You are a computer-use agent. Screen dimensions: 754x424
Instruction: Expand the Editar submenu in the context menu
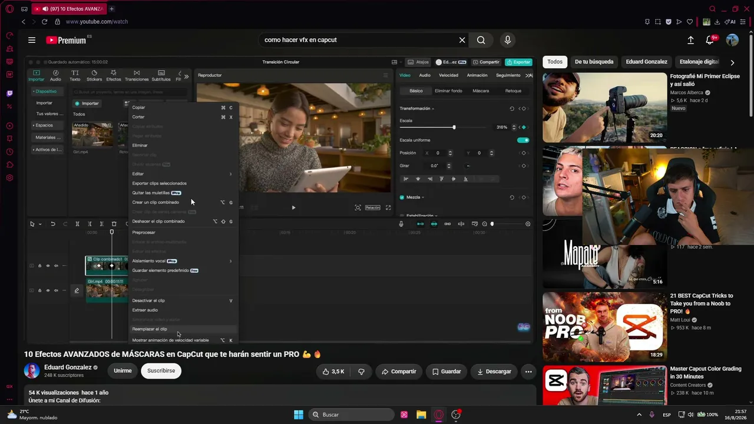[182, 174]
